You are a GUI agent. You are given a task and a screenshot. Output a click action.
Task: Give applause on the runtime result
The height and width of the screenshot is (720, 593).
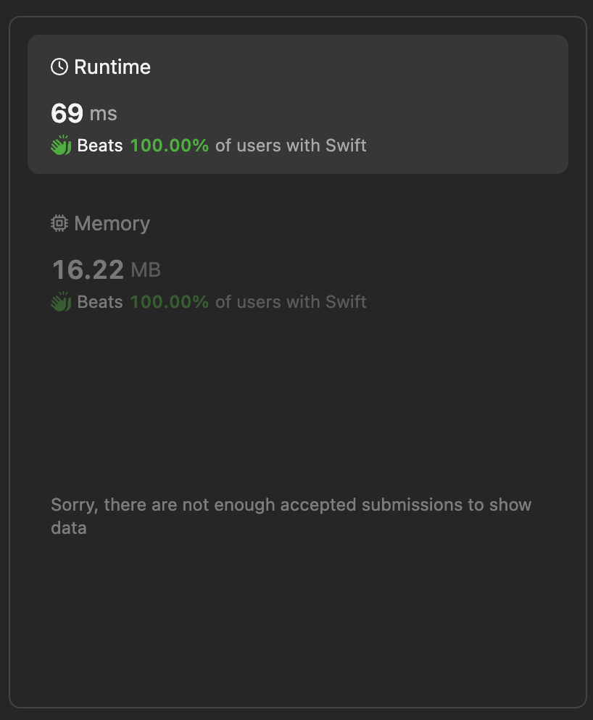click(x=60, y=145)
